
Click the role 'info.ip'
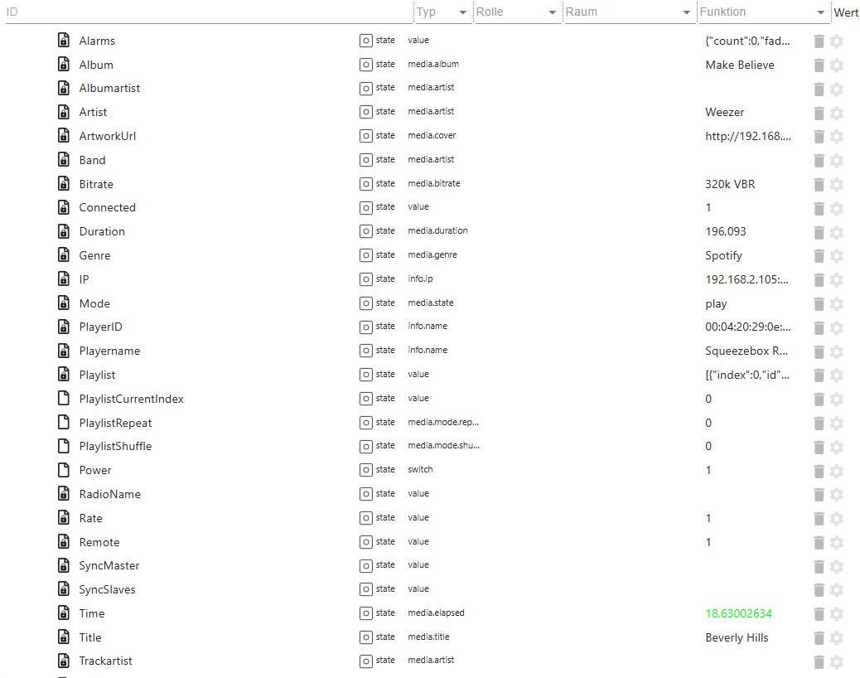pos(420,278)
